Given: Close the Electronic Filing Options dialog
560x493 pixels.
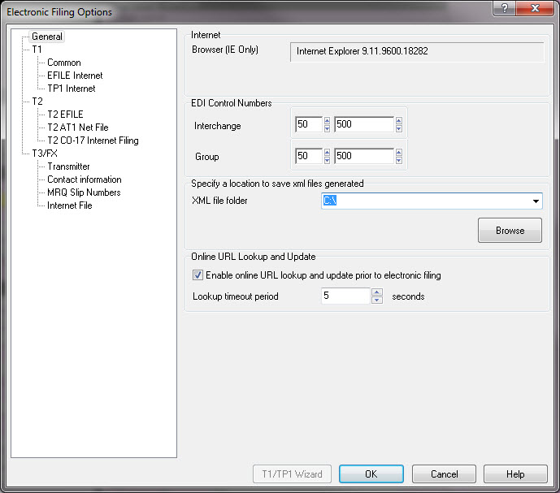Looking at the screenshot, I should [535, 8].
